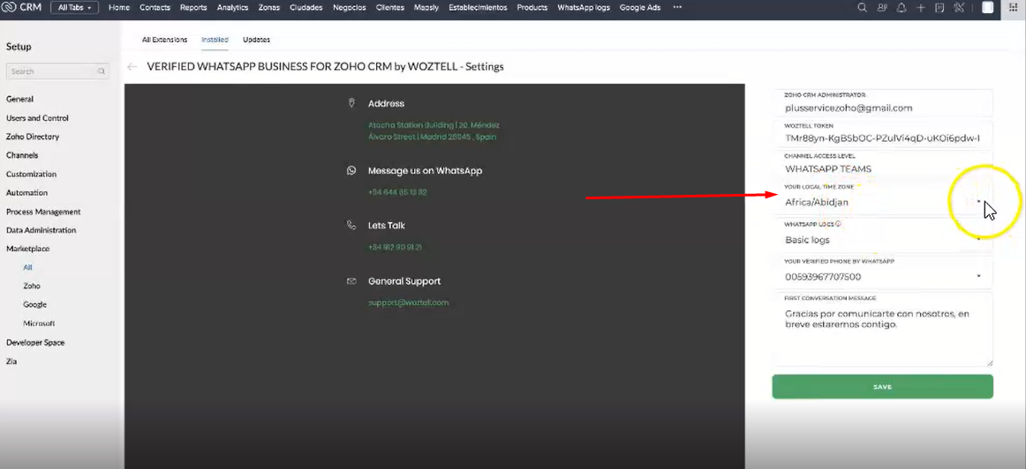Open the Zonas tab
The width and height of the screenshot is (1026, 469).
(x=269, y=8)
